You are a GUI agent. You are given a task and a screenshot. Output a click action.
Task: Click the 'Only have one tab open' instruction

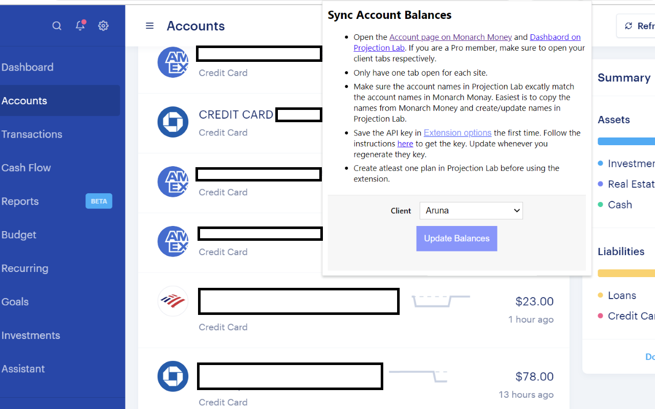click(421, 73)
